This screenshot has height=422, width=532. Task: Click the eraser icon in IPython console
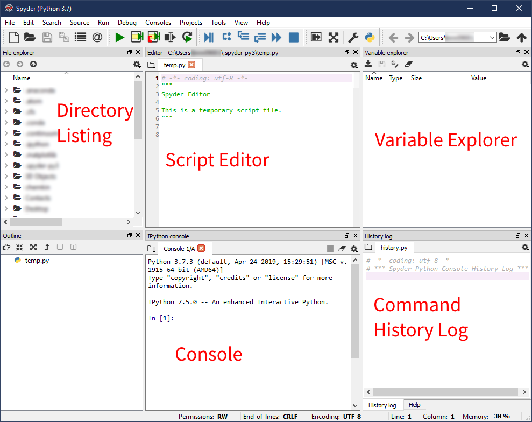pyautogui.click(x=342, y=249)
